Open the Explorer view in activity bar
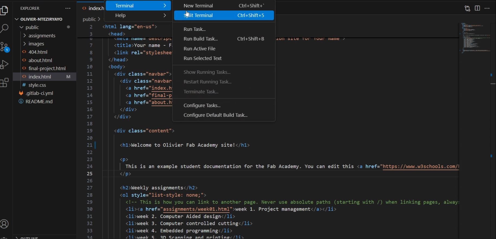 click(x=4, y=10)
